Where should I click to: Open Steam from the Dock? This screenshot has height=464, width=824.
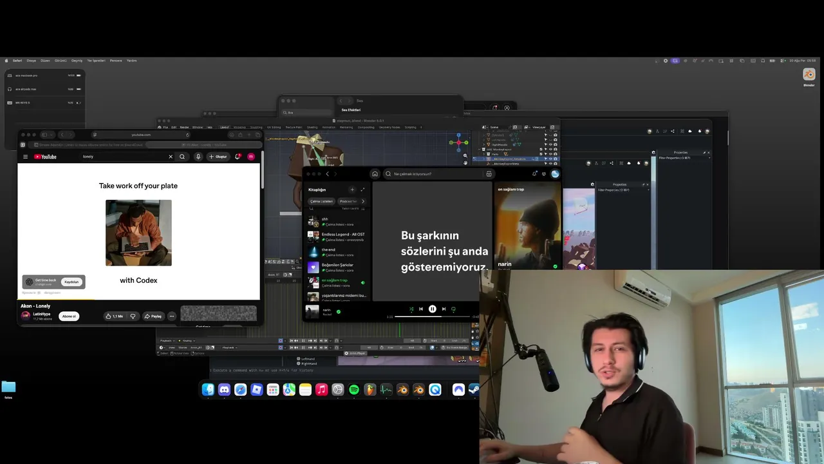[x=473, y=389]
